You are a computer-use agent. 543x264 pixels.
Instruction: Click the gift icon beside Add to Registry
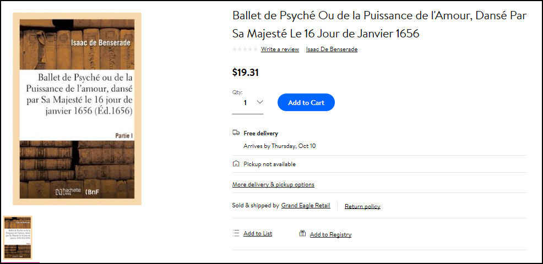[x=303, y=234]
